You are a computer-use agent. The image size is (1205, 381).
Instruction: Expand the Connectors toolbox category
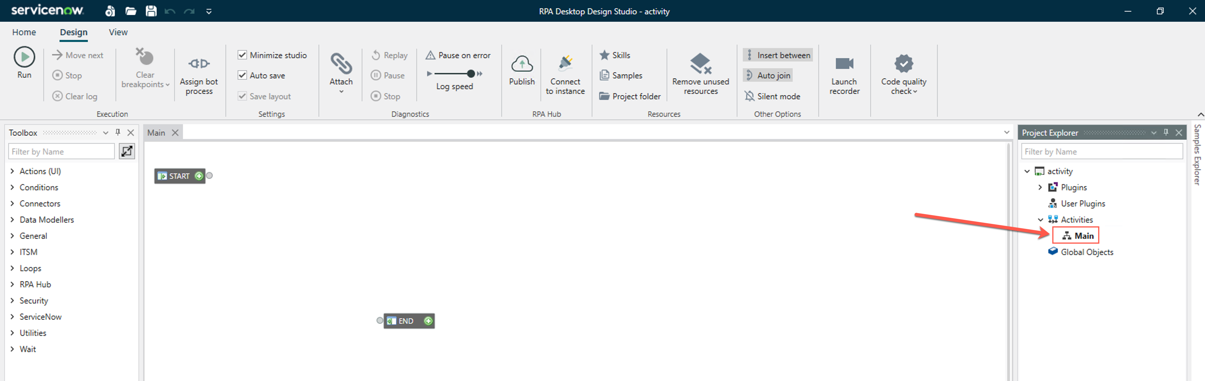pyautogui.click(x=12, y=204)
